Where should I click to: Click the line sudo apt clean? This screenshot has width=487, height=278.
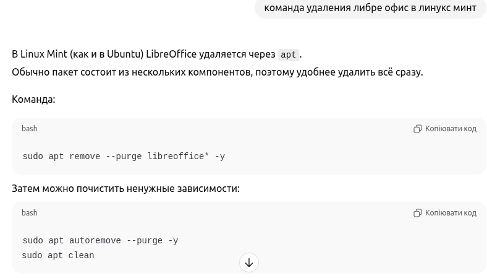(58, 255)
